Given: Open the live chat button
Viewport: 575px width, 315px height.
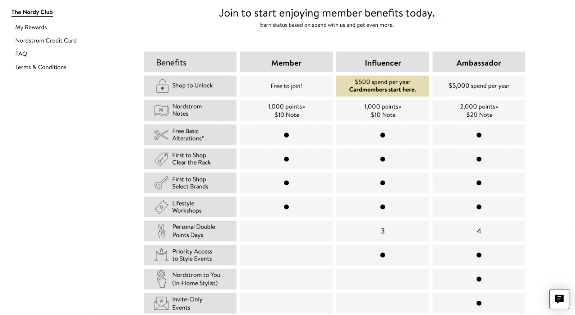Looking at the screenshot, I should pyautogui.click(x=559, y=299).
